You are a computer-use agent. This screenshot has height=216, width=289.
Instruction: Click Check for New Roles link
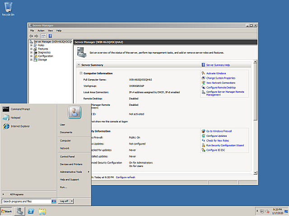[218, 141]
